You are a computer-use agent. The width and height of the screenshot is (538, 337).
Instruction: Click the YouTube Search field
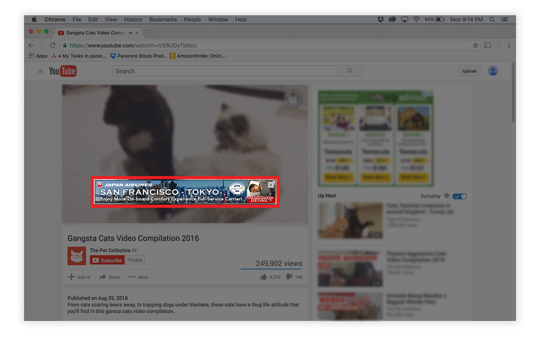click(x=225, y=71)
